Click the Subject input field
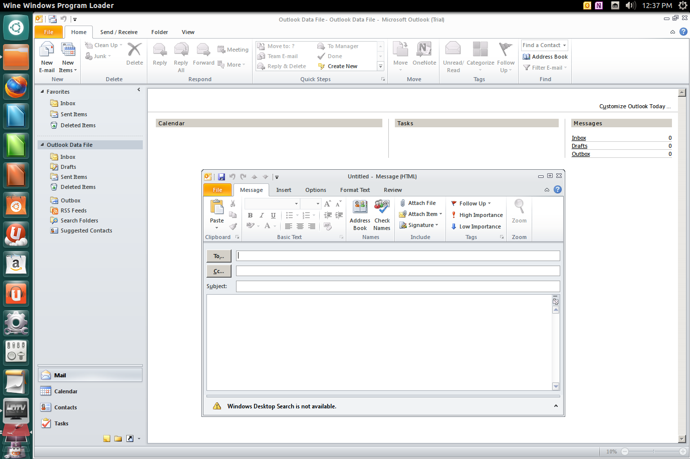 398,286
